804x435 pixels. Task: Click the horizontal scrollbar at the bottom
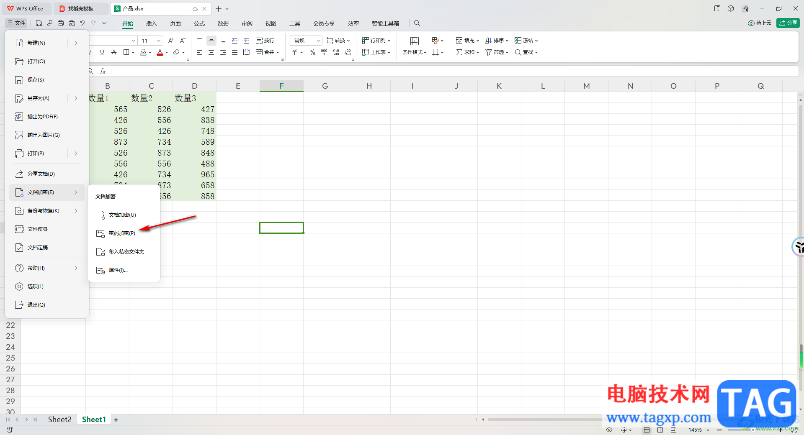pyautogui.click(x=544, y=420)
